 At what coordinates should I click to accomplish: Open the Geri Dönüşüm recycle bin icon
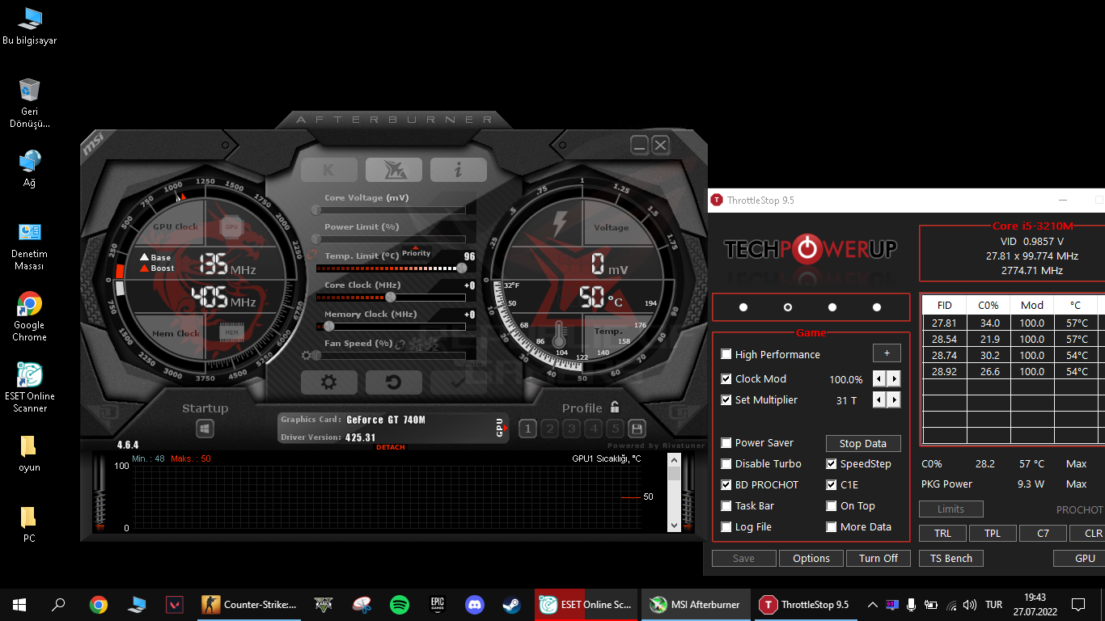(29, 103)
